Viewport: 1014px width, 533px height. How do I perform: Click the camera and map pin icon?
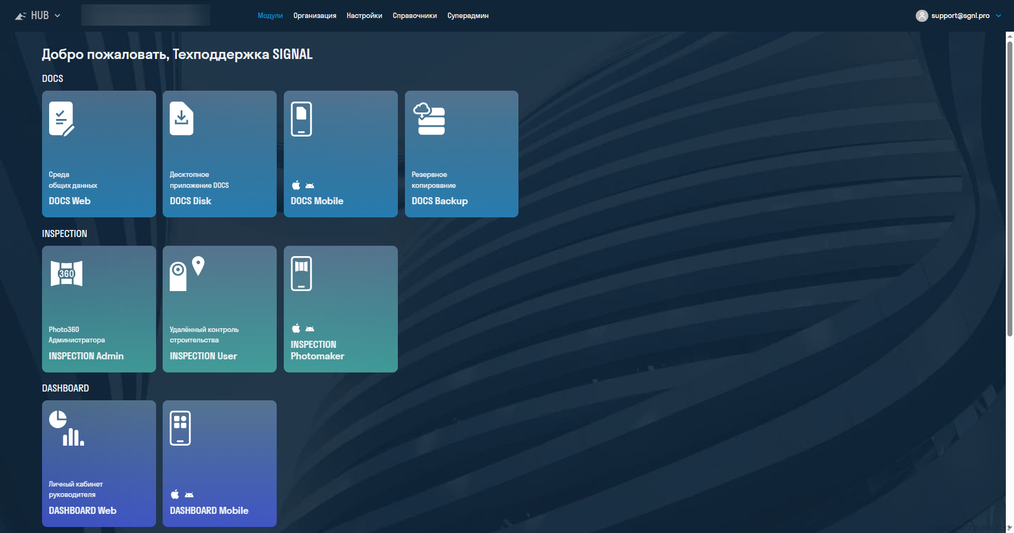pyautogui.click(x=187, y=274)
